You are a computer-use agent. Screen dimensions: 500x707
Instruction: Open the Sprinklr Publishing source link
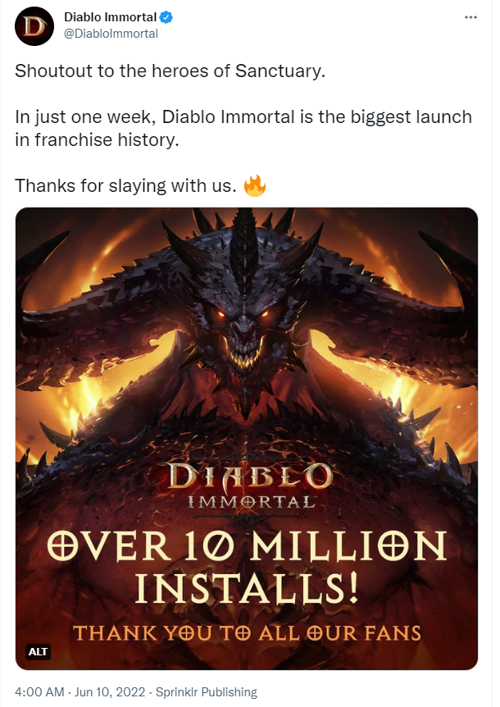207,691
